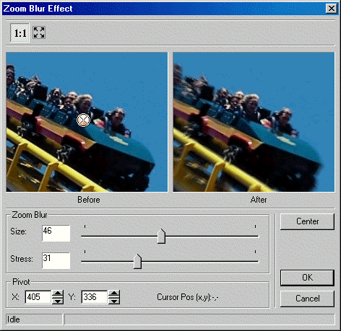The height and width of the screenshot is (331, 341).
Task: Select the 1:1 actual size view button
Action: (x=20, y=32)
